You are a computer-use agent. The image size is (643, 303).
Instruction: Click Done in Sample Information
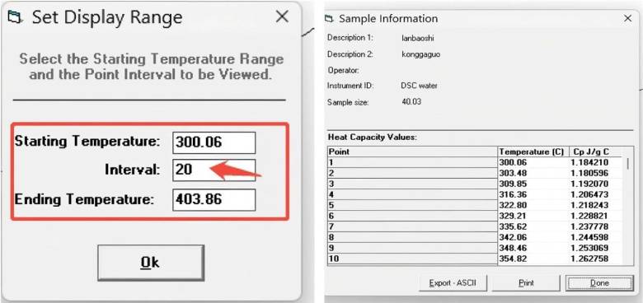pos(599,283)
